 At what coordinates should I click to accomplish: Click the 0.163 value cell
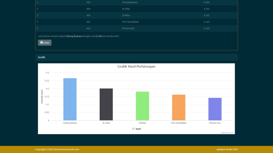(x=207, y=22)
